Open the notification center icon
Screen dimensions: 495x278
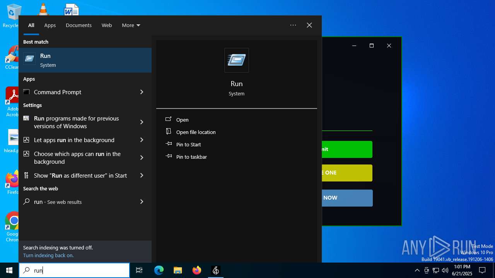click(x=482, y=270)
